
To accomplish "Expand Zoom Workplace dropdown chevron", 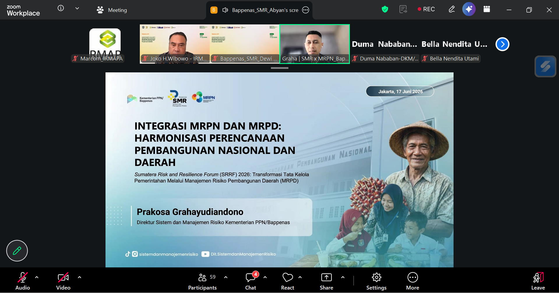I will coord(77,8).
